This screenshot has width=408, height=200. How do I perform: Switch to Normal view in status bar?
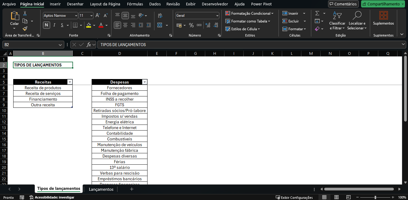(x=324, y=197)
